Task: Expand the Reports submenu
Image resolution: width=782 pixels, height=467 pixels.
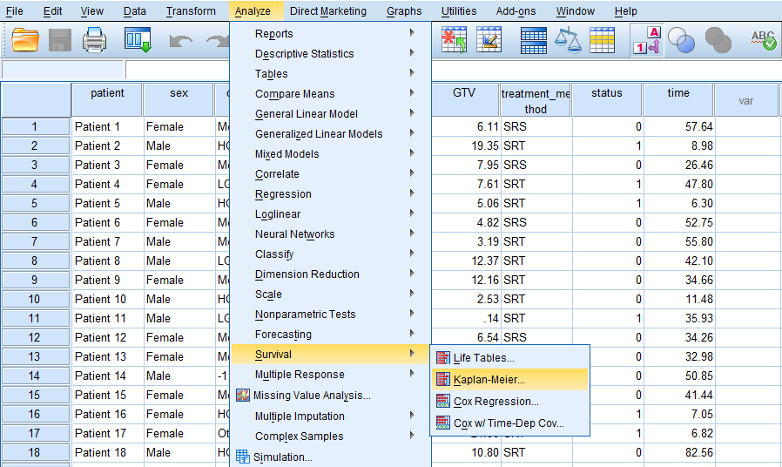Action: point(330,33)
